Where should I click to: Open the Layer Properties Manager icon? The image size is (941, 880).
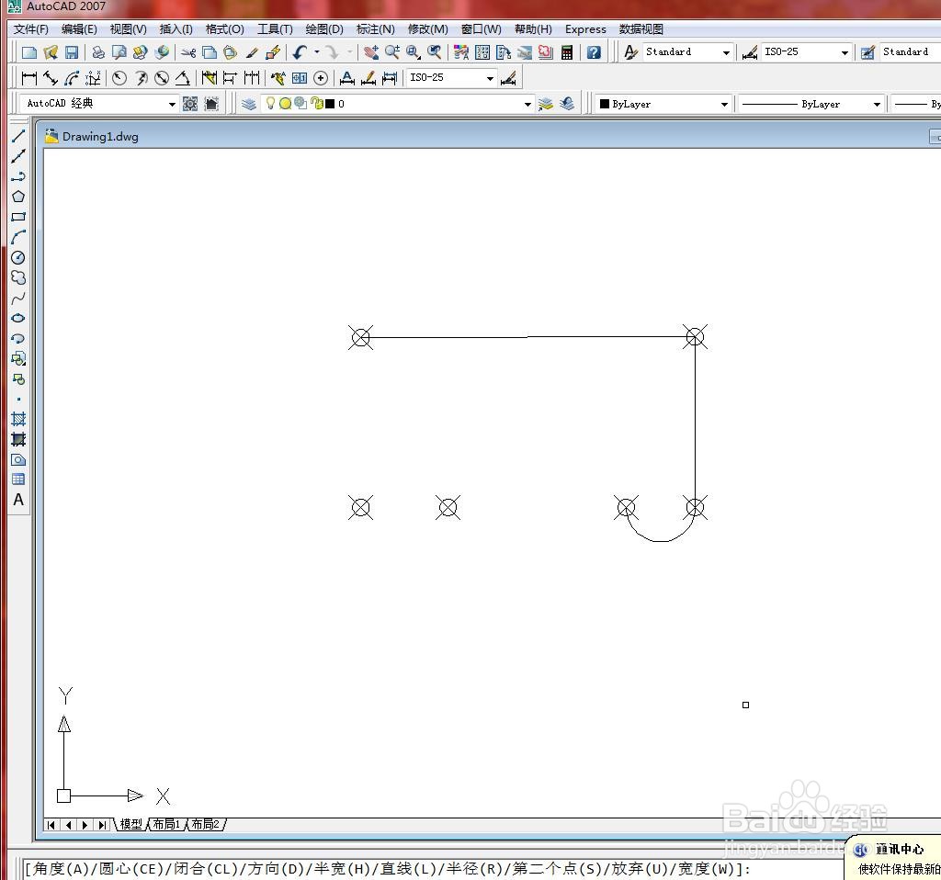248,104
